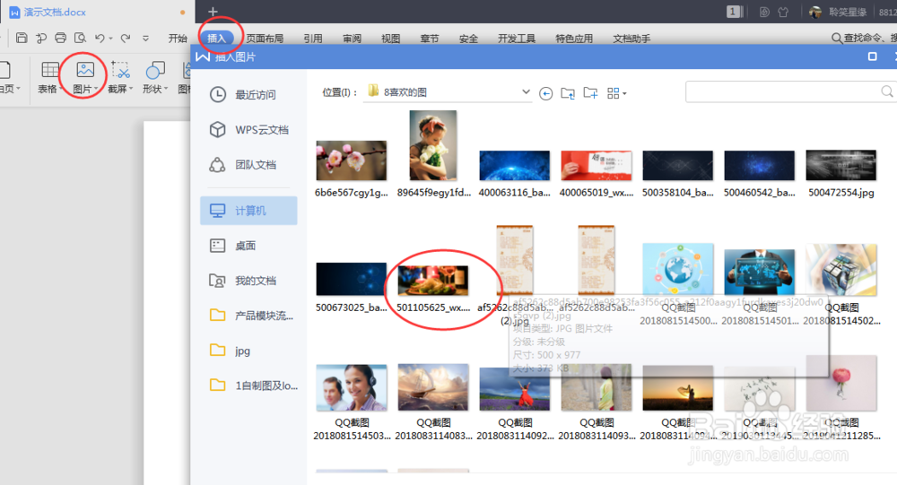Switch to the 安全 ribbon tab

pyautogui.click(x=468, y=39)
